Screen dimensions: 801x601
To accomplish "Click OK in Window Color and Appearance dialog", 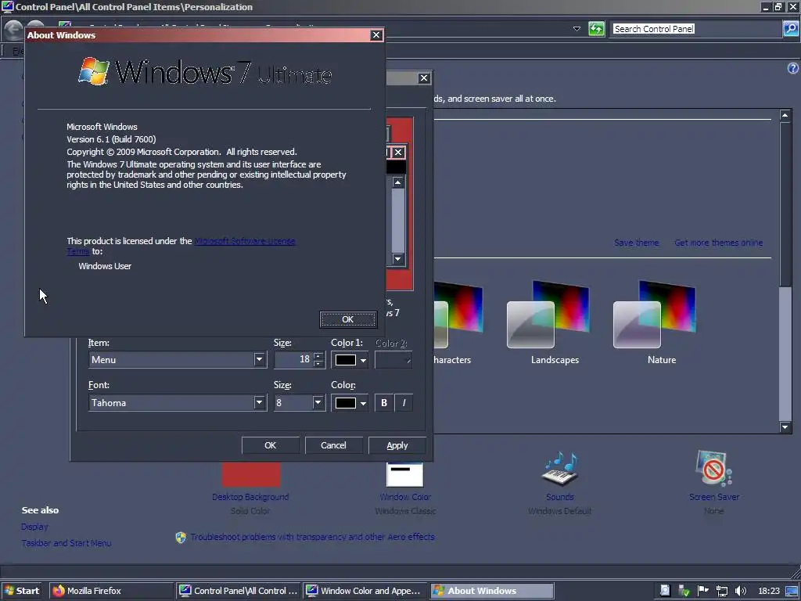I will 270,445.
